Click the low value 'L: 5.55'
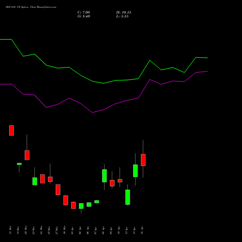 (122, 16)
